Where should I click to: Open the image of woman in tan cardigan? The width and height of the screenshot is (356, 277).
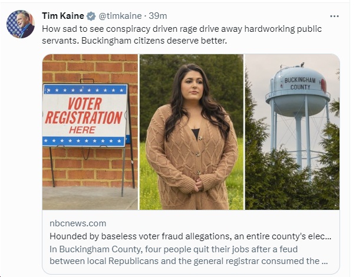click(x=191, y=131)
